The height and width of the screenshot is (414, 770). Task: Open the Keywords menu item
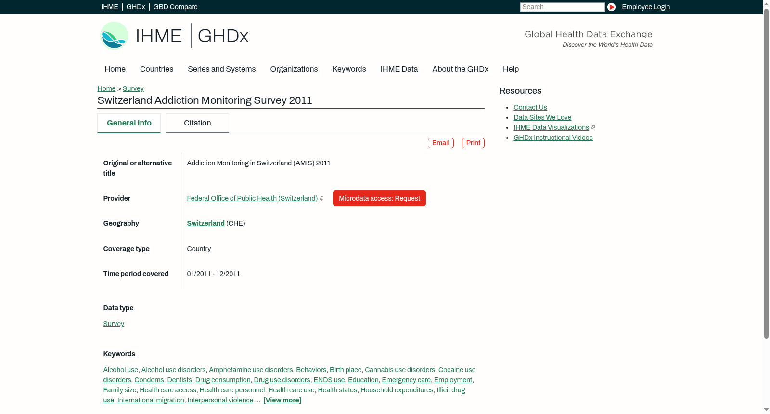pyautogui.click(x=349, y=69)
